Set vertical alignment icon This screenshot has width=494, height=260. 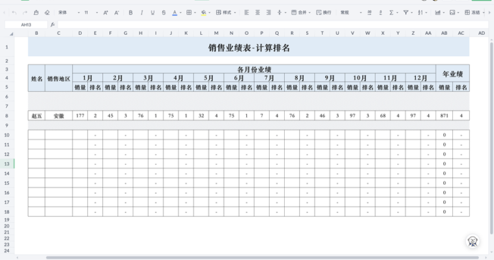(279, 12)
